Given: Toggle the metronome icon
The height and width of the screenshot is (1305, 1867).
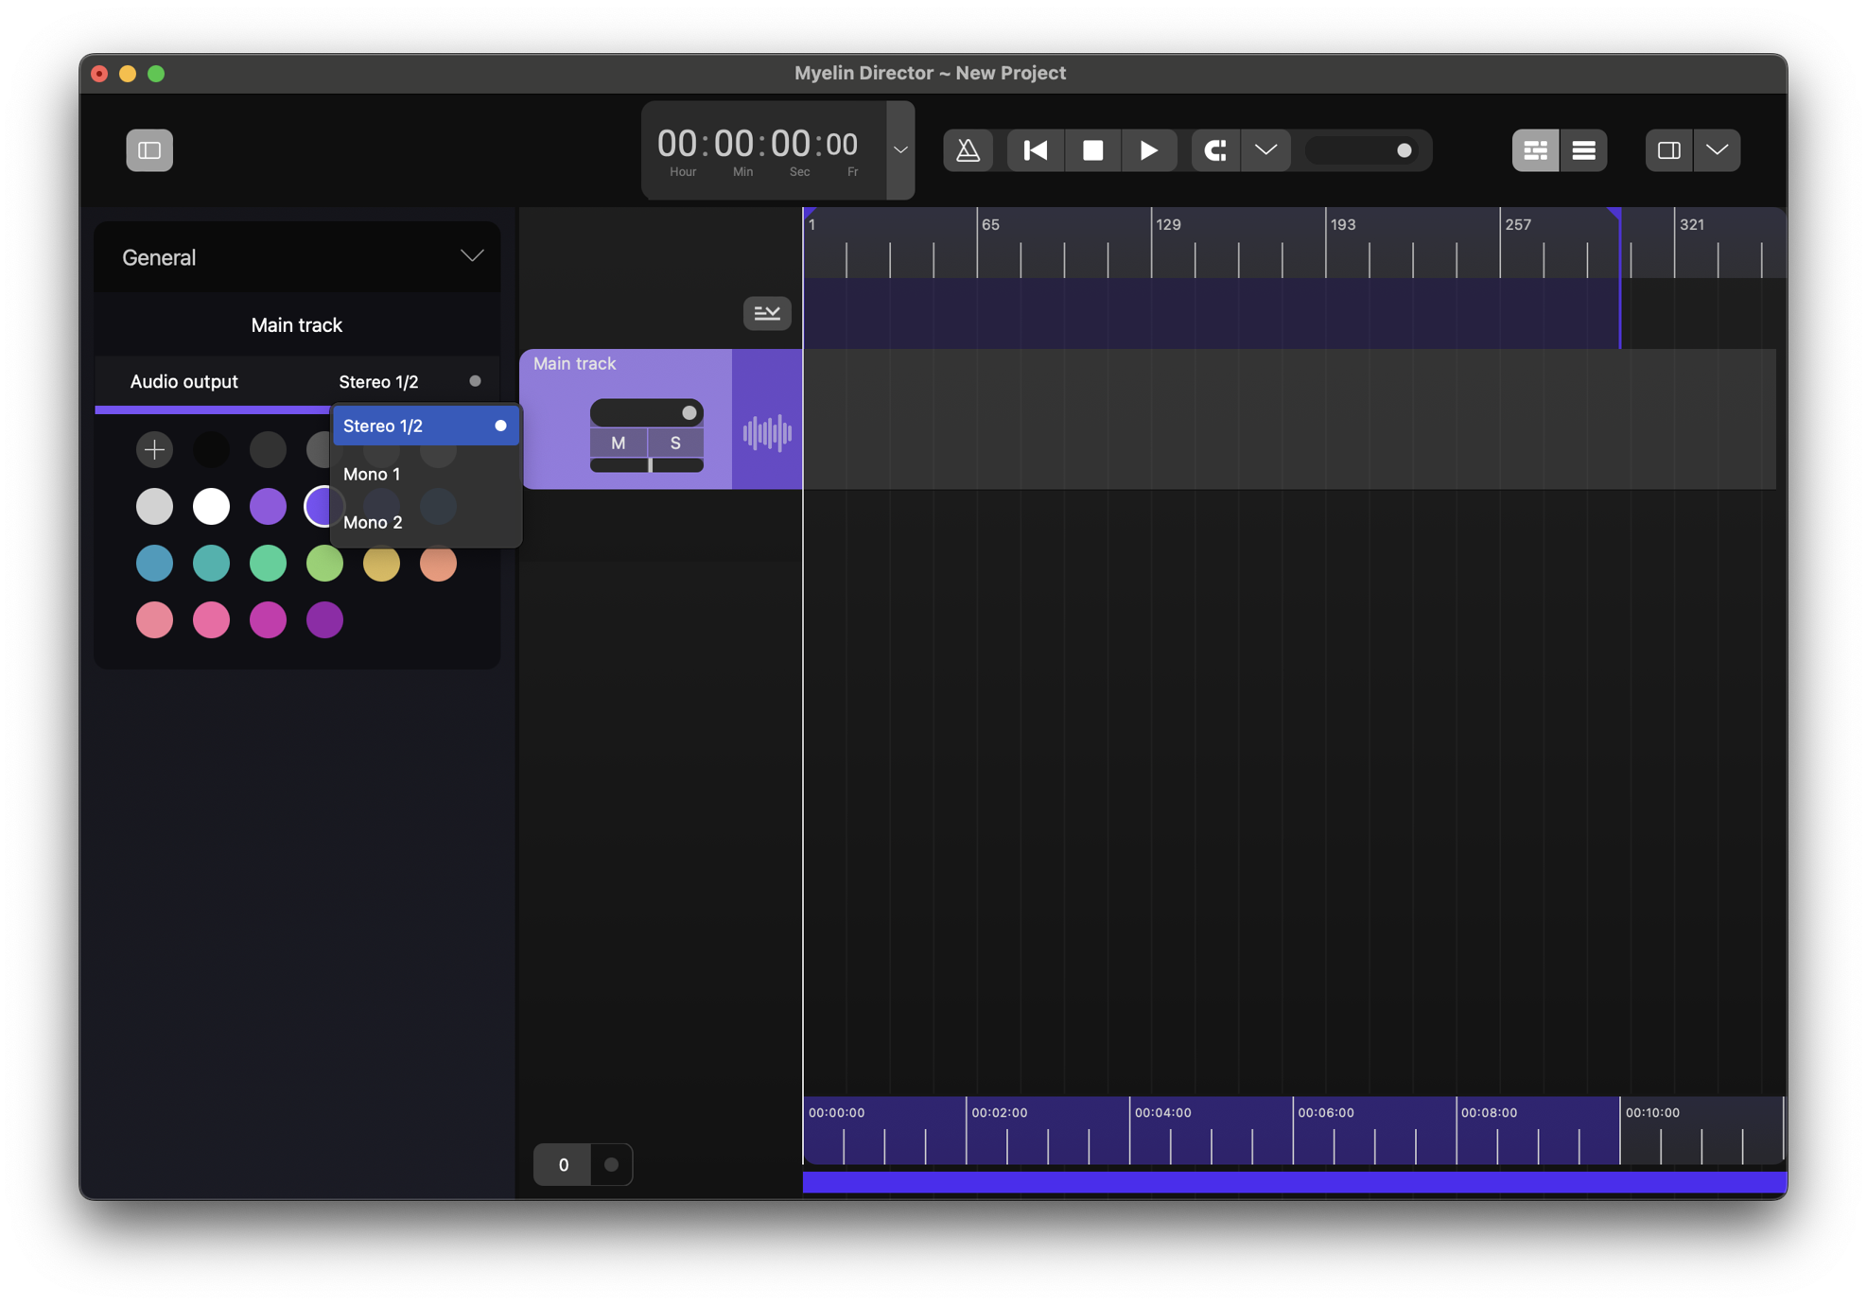Looking at the screenshot, I should tap(968, 150).
